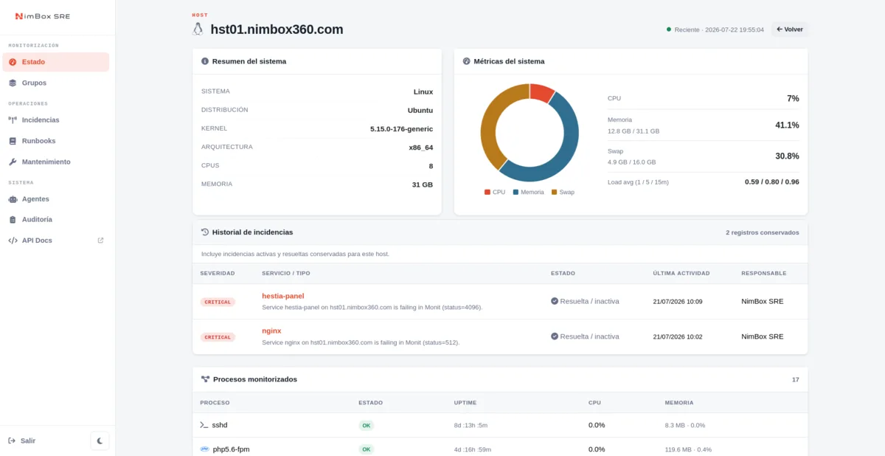Click the UPTIME column header
This screenshot has height=456, width=885.
click(465, 403)
